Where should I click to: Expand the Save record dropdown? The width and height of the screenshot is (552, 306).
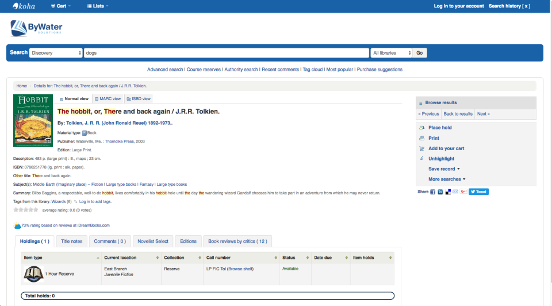click(x=444, y=169)
